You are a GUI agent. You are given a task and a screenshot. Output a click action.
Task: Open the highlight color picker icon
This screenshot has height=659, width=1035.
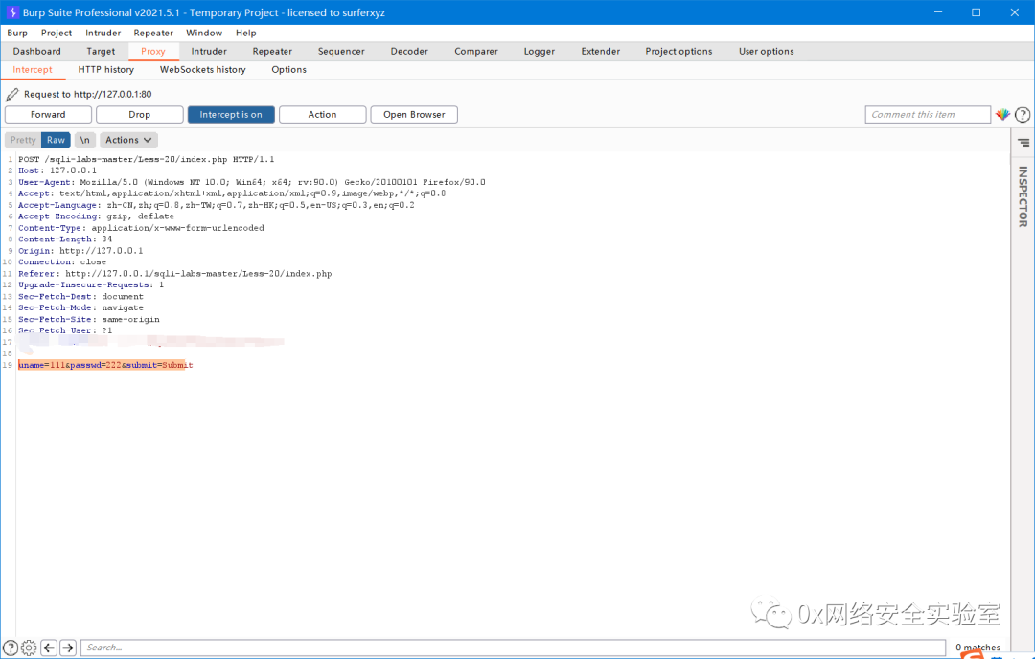coord(1002,115)
